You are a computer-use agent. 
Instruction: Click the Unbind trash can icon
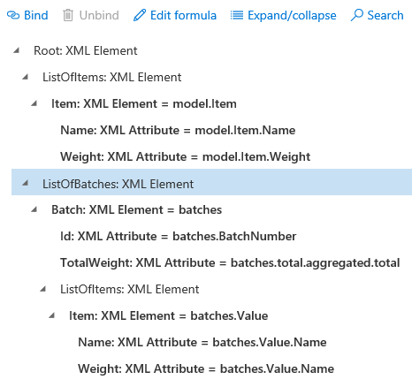[68, 15]
